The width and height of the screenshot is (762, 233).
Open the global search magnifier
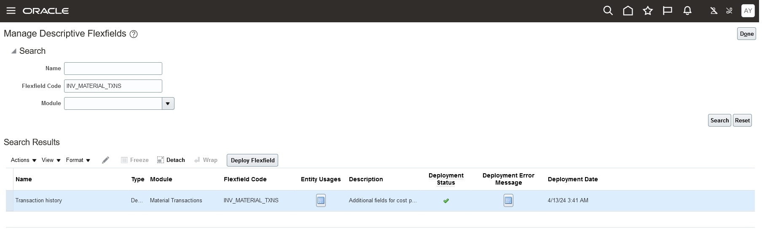(x=608, y=11)
